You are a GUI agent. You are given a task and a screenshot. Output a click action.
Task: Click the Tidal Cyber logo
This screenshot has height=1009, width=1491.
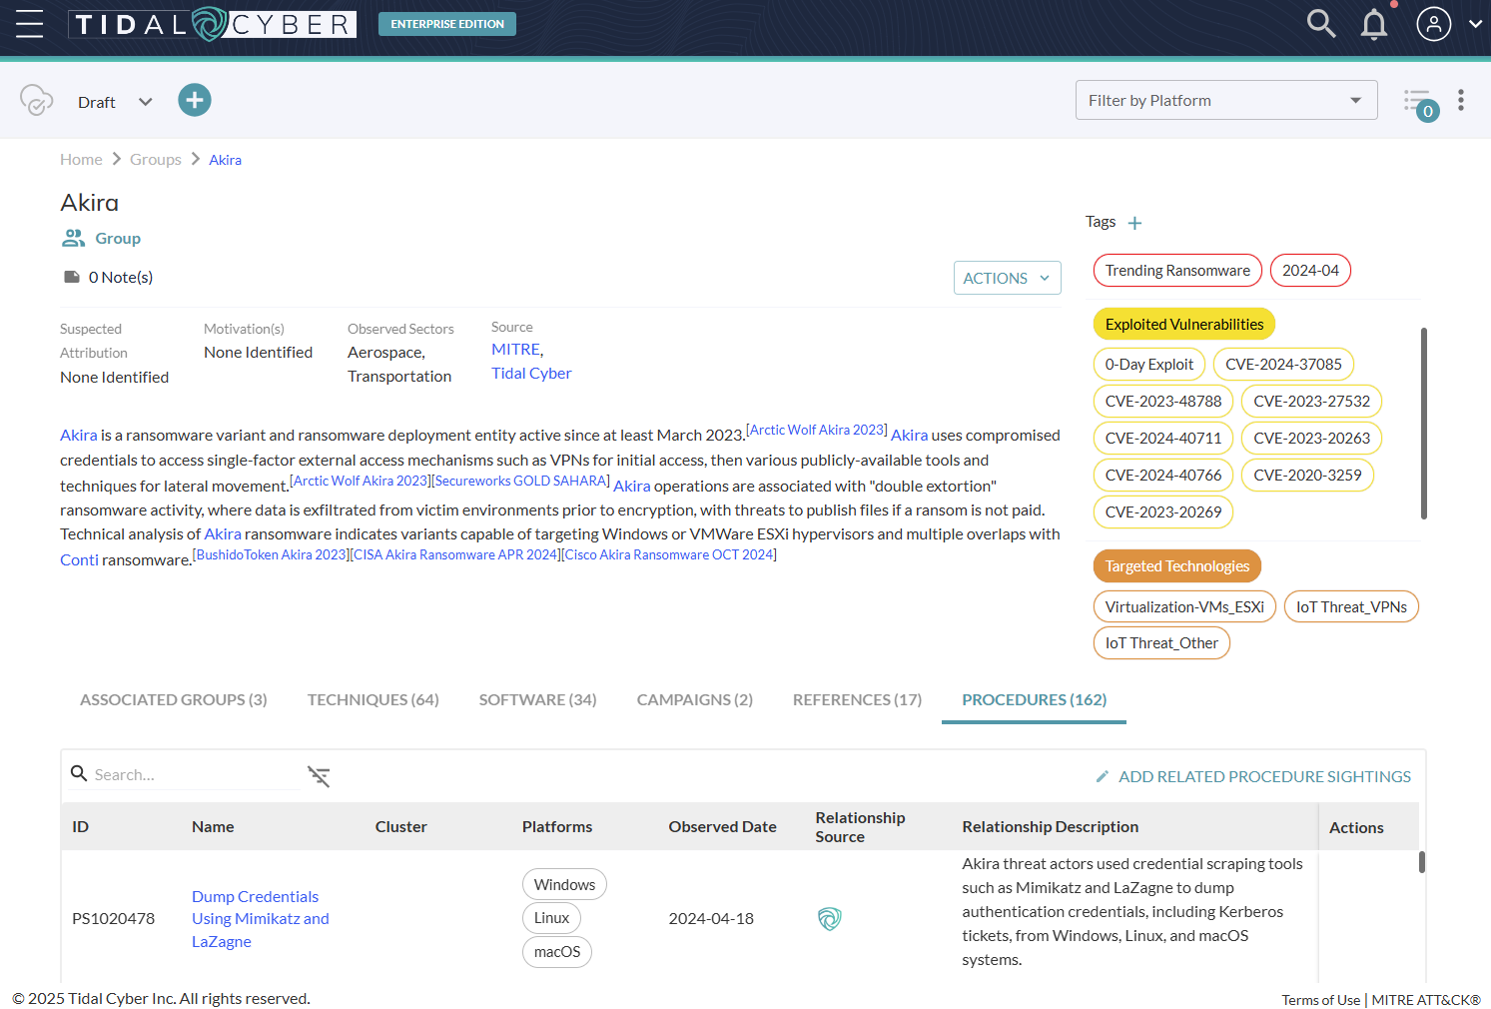(213, 24)
